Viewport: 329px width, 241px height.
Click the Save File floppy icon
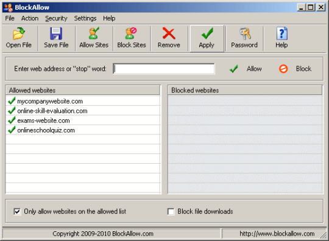[56, 33]
